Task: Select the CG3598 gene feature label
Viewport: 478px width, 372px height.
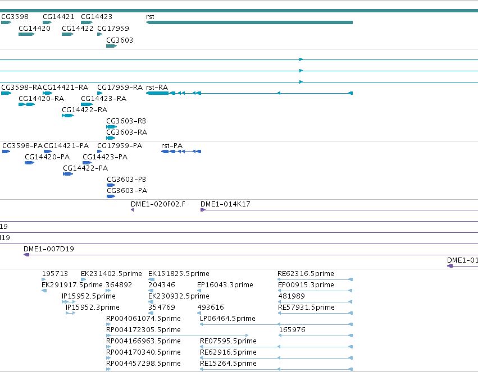Action: click(15, 17)
